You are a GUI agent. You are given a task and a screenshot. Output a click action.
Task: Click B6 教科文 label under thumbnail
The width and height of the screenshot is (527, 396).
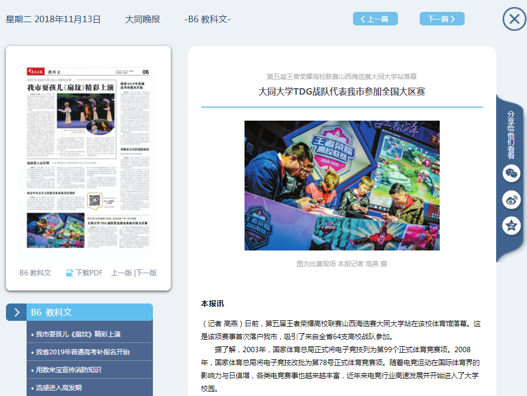tap(35, 273)
